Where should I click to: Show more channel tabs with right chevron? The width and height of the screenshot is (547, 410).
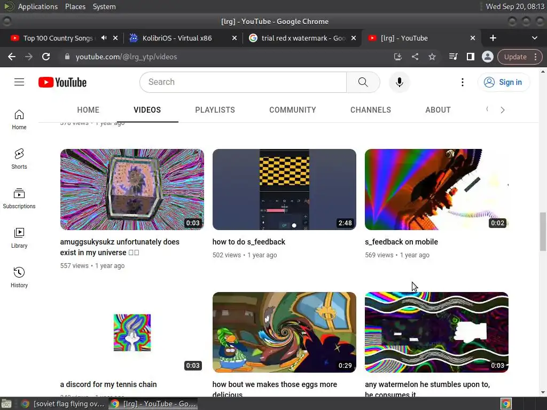pos(502,110)
